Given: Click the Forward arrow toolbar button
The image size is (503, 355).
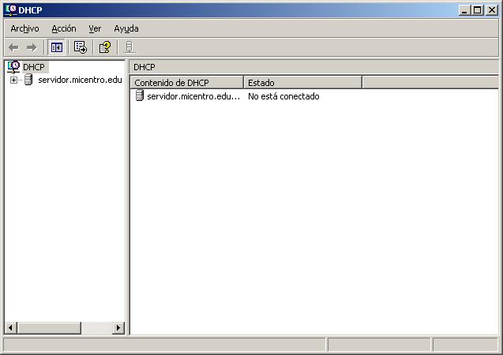Looking at the screenshot, I should click(32, 47).
